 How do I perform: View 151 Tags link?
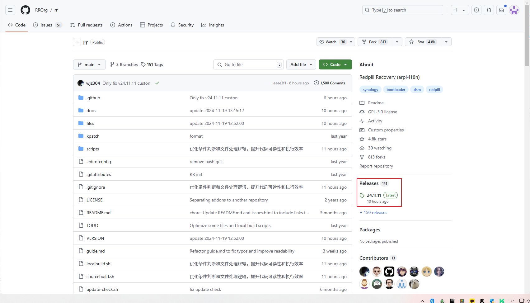click(152, 64)
